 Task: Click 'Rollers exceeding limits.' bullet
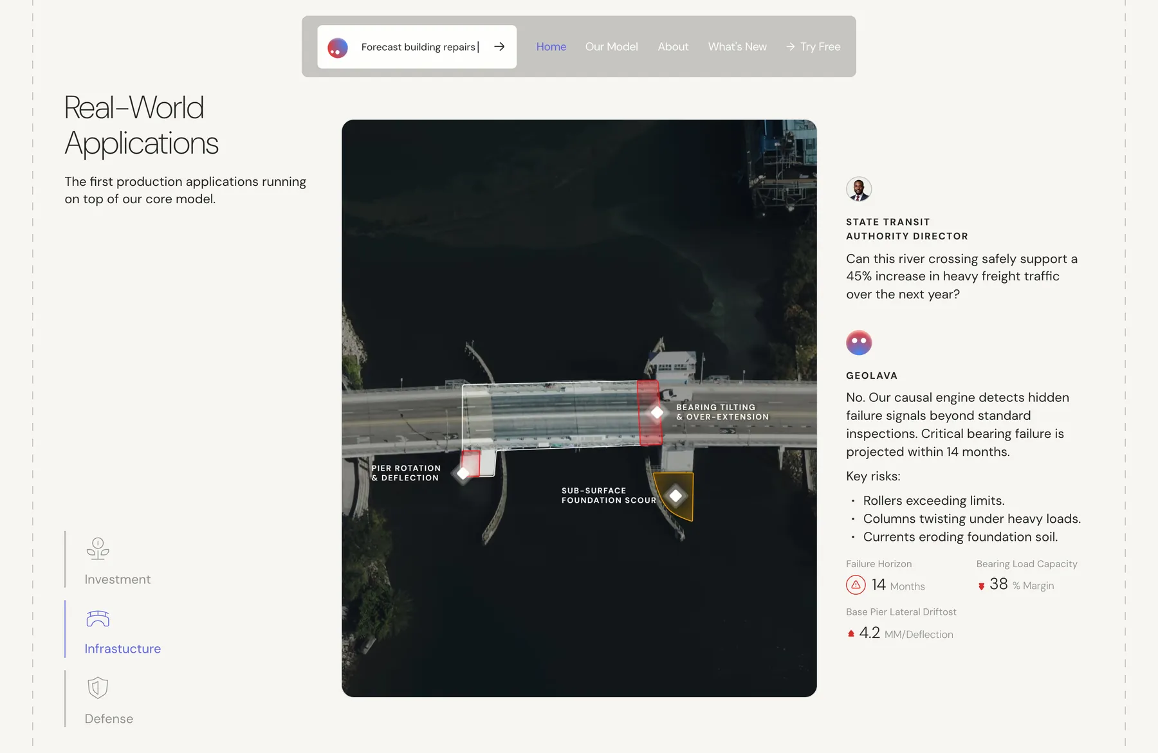[933, 501]
